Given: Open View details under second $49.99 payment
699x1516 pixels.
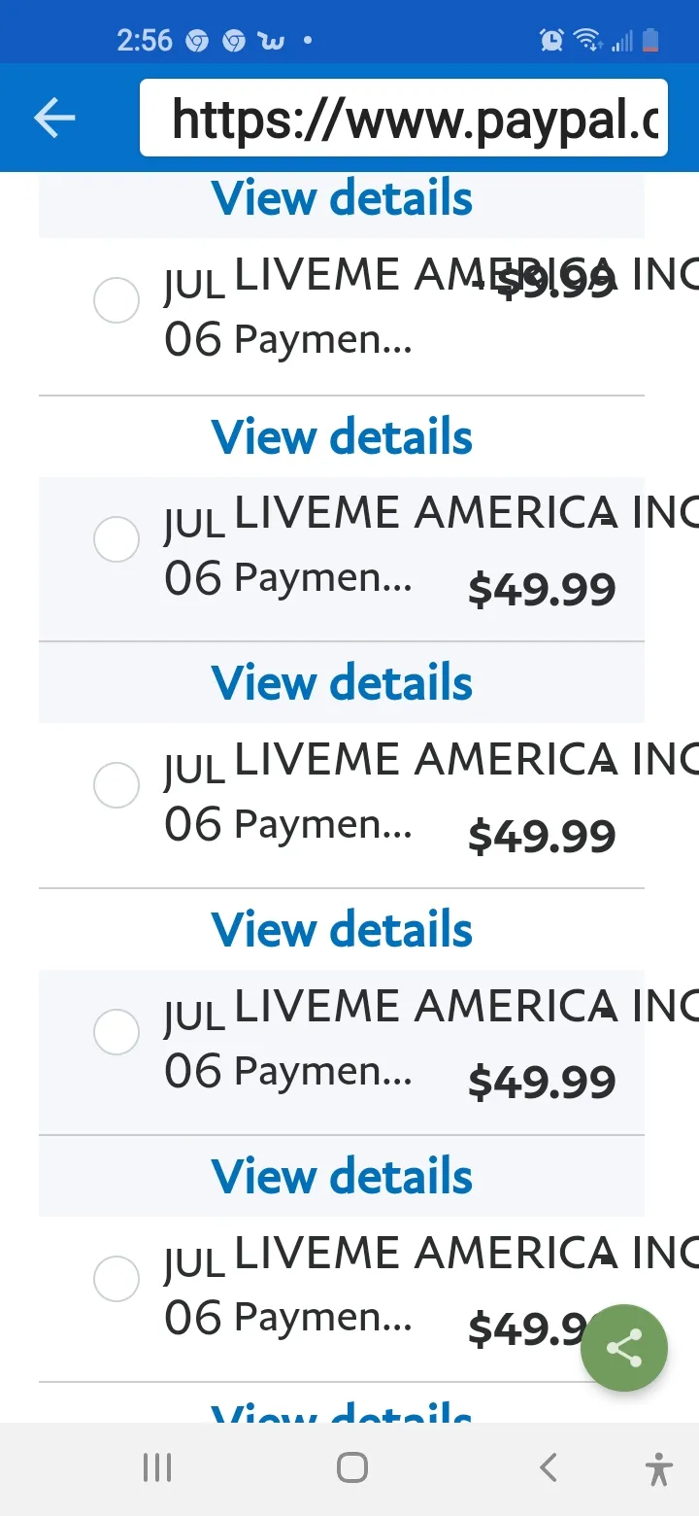Looking at the screenshot, I should [x=342, y=929].
